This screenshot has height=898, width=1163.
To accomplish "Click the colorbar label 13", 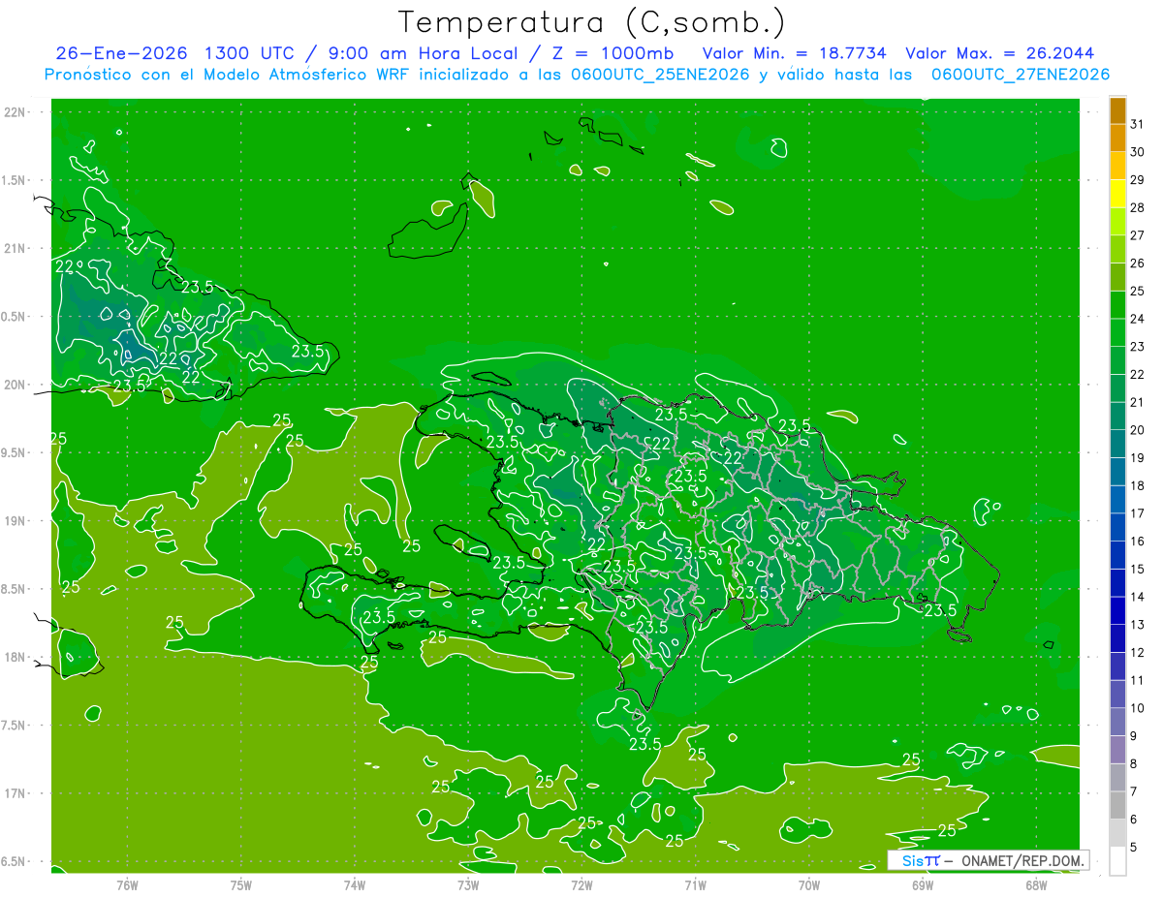I will click(x=1138, y=625).
